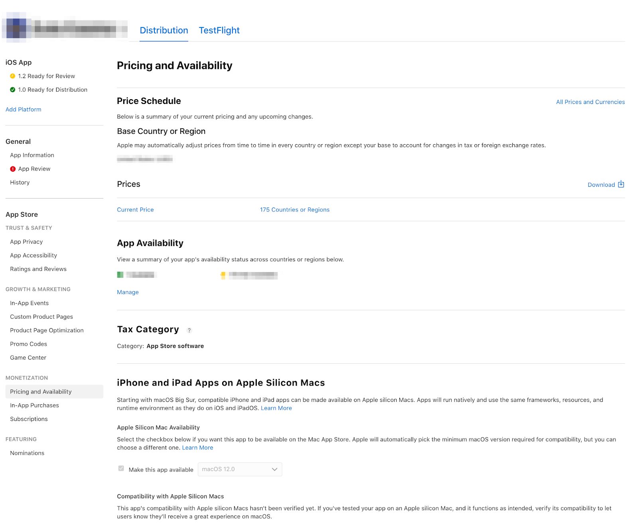Click the Base Country or Region heading
638x527 pixels.
tap(161, 131)
